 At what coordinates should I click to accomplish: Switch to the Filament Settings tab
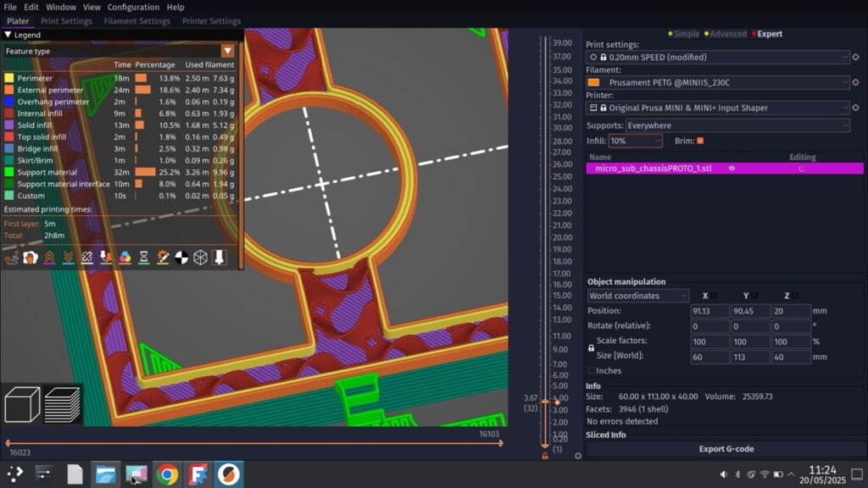[136, 21]
